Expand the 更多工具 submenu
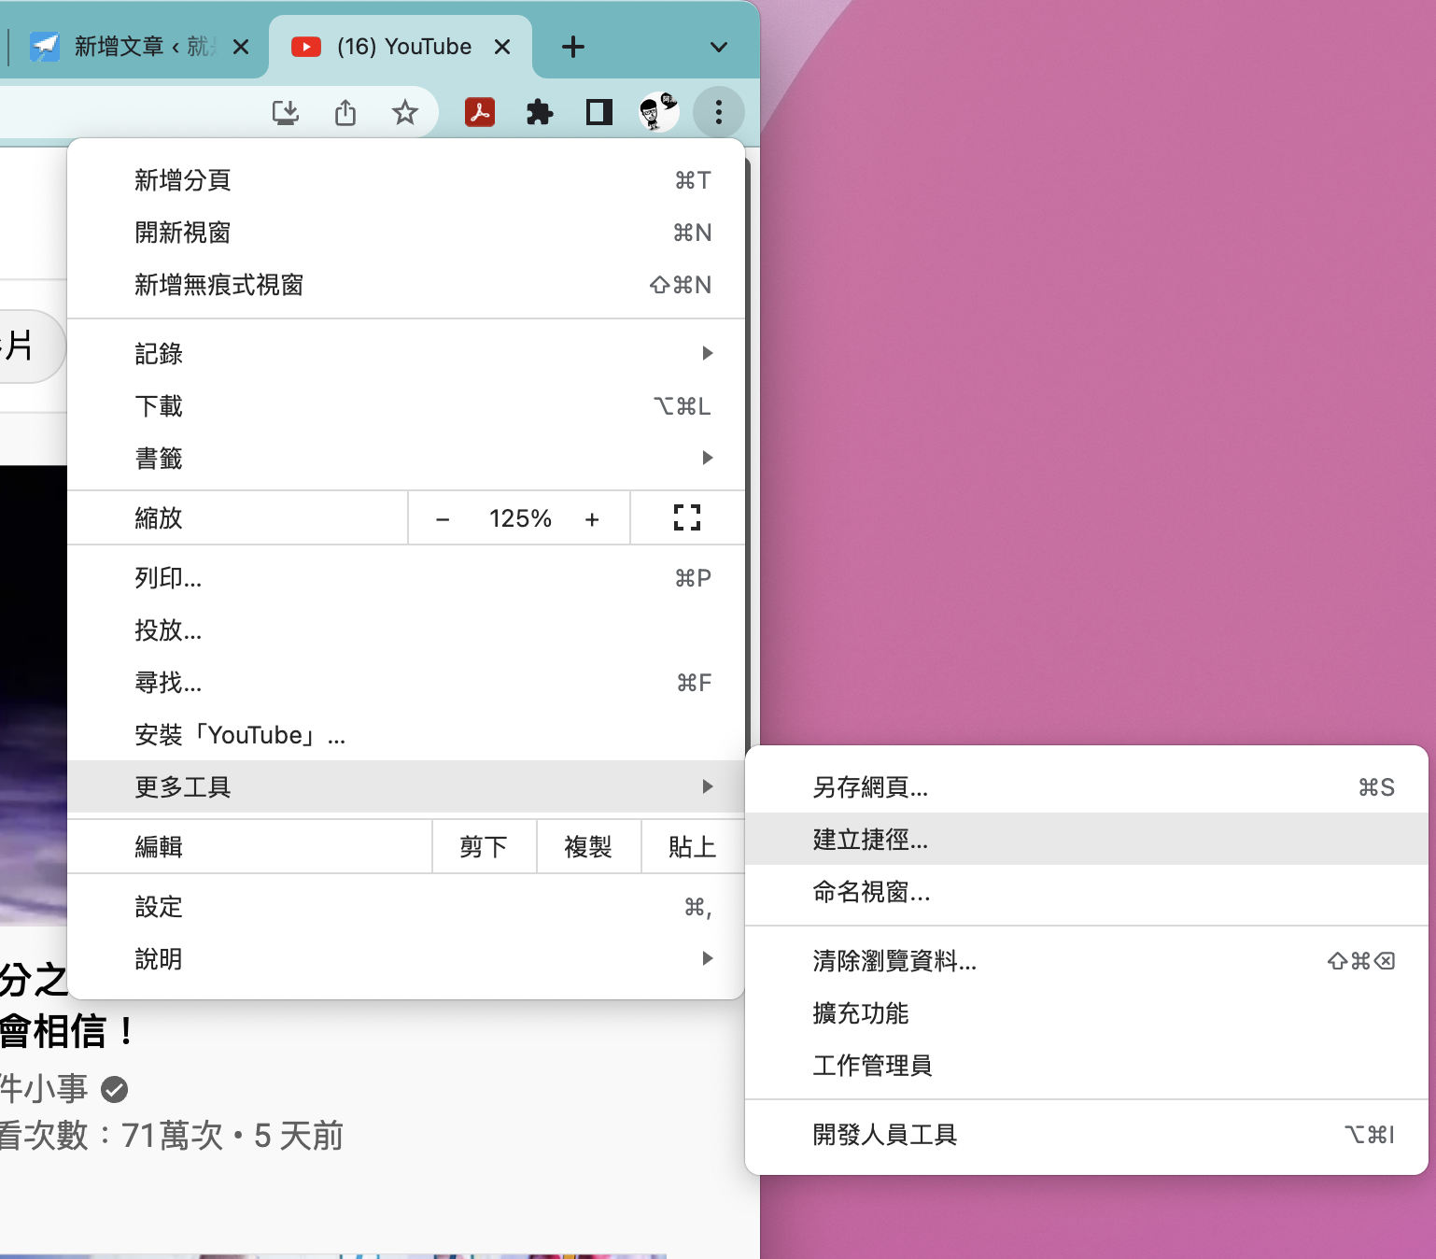Screen dimensions: 1436x1259 406,786
